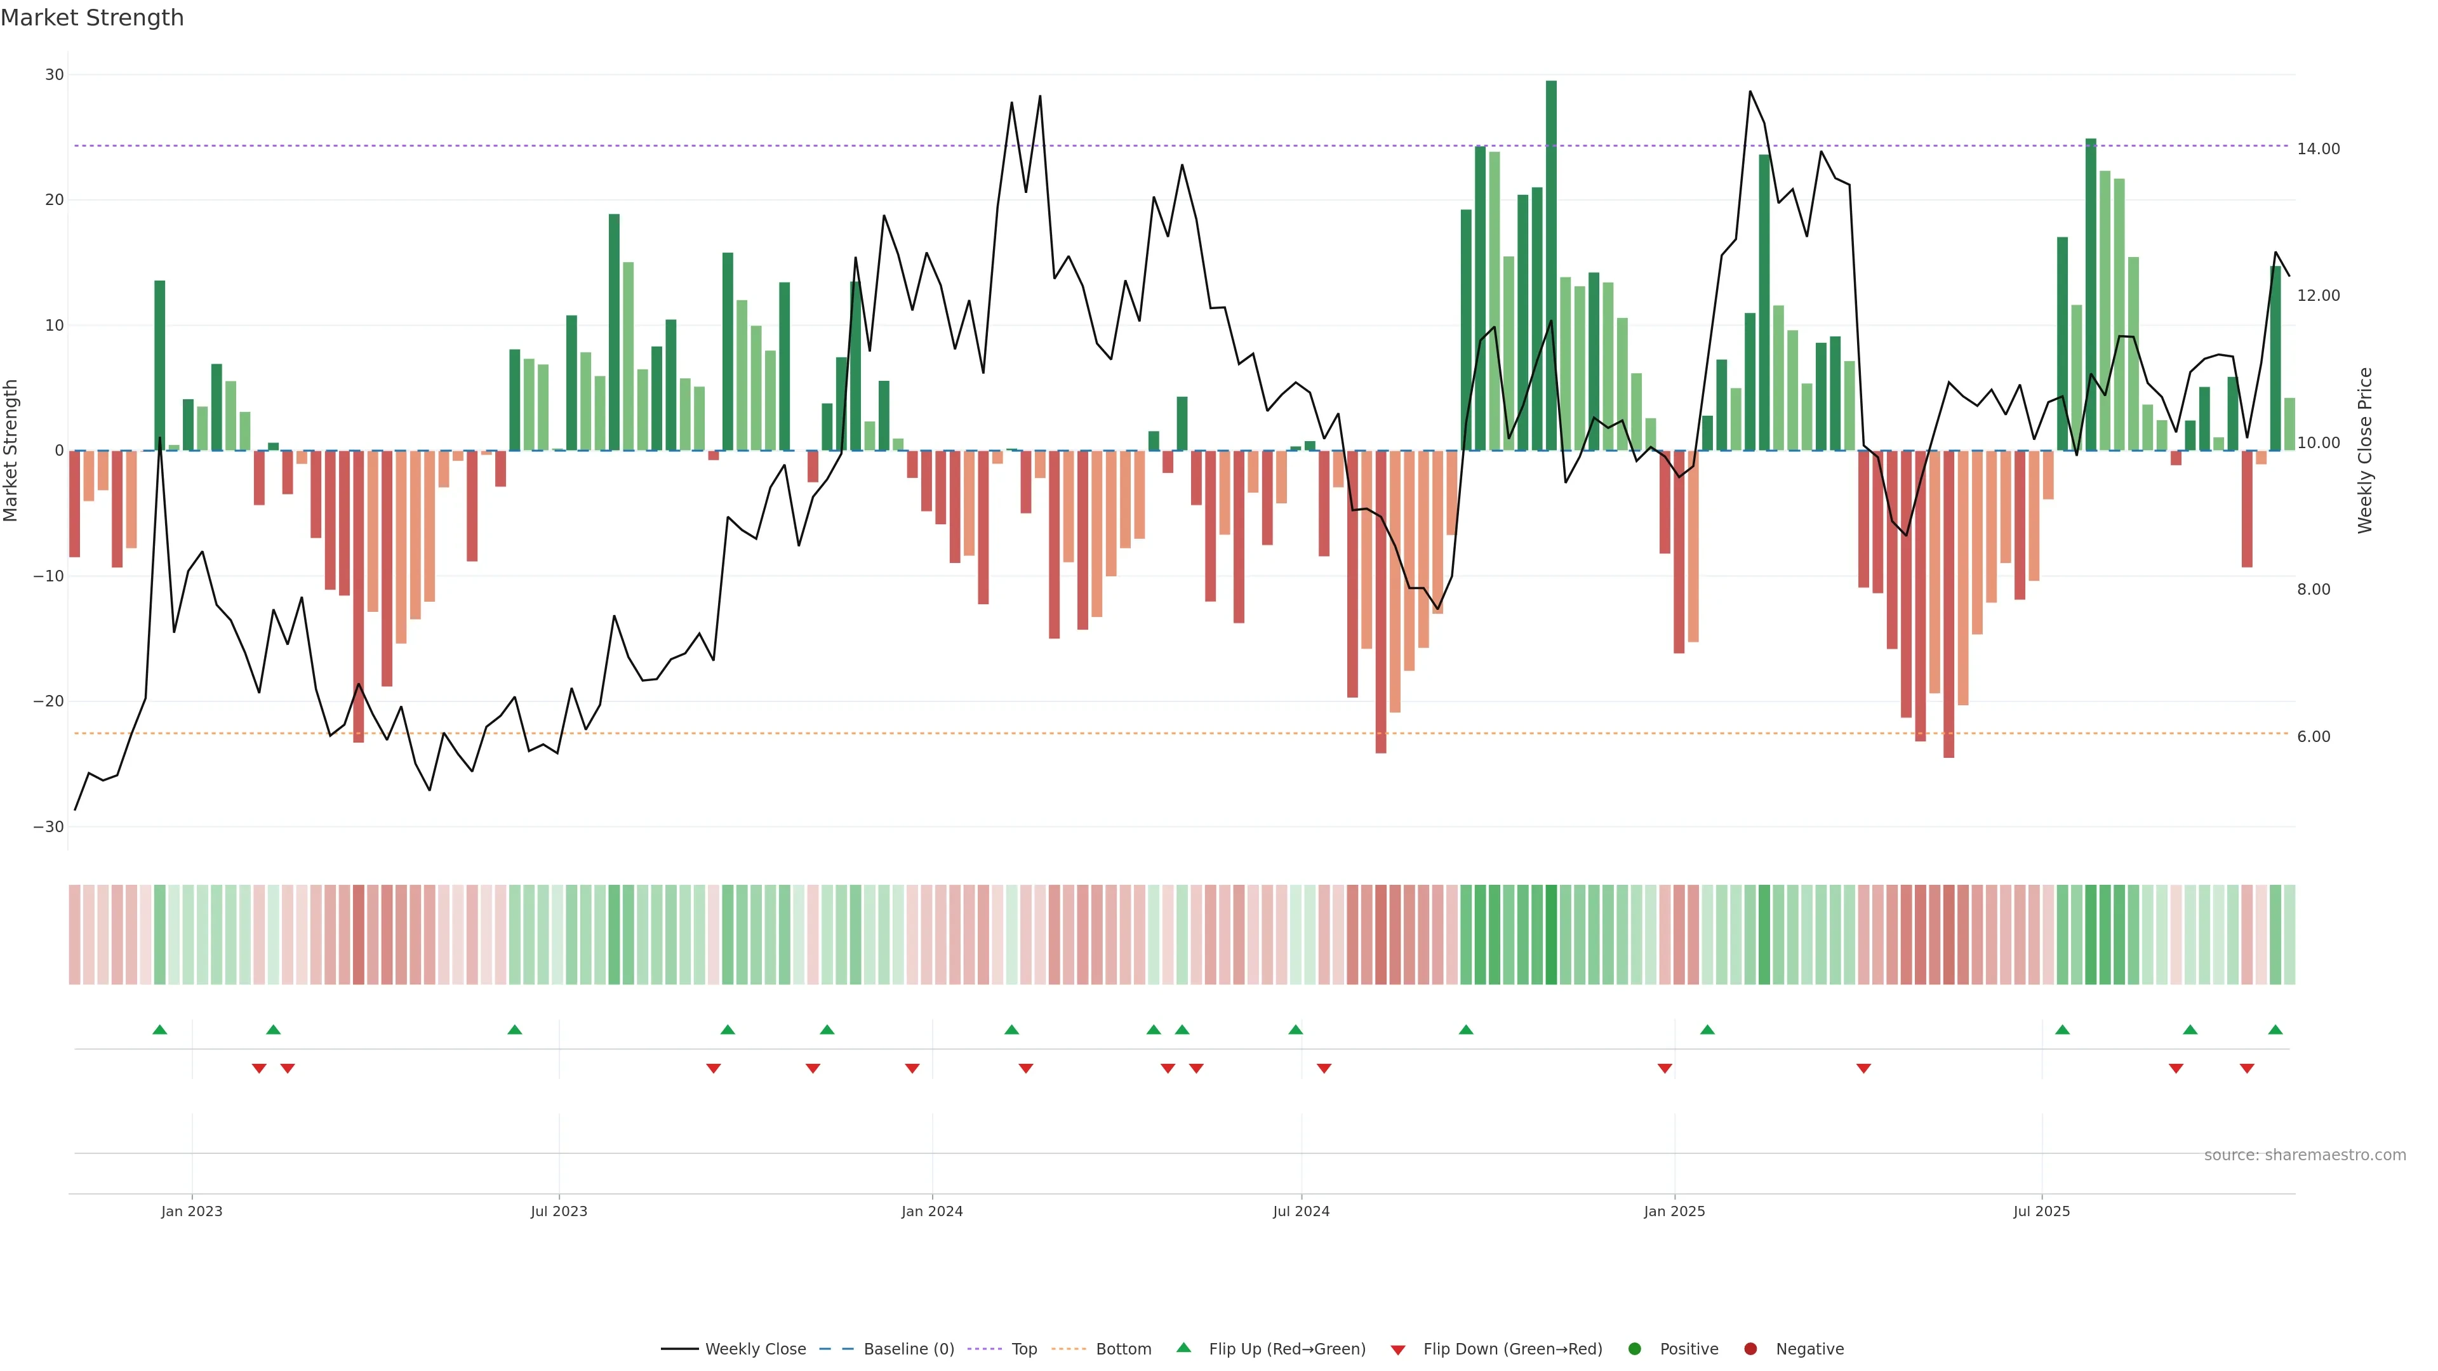The image size is (2438, 1371).
Task: Click the Weekly Close Price axis title
Action: point(2365,451)
